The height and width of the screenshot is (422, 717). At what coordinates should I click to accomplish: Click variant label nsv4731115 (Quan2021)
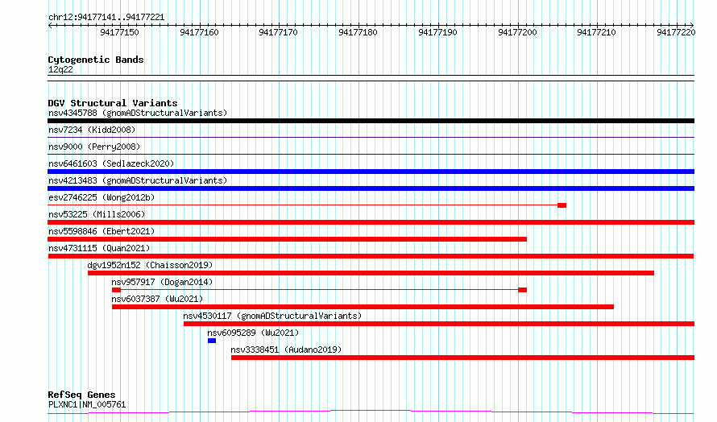click(x=99, y=248)
